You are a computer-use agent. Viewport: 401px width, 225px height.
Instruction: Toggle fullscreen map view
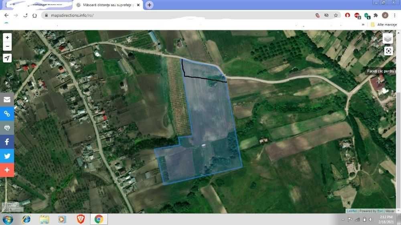click(389, 51)
